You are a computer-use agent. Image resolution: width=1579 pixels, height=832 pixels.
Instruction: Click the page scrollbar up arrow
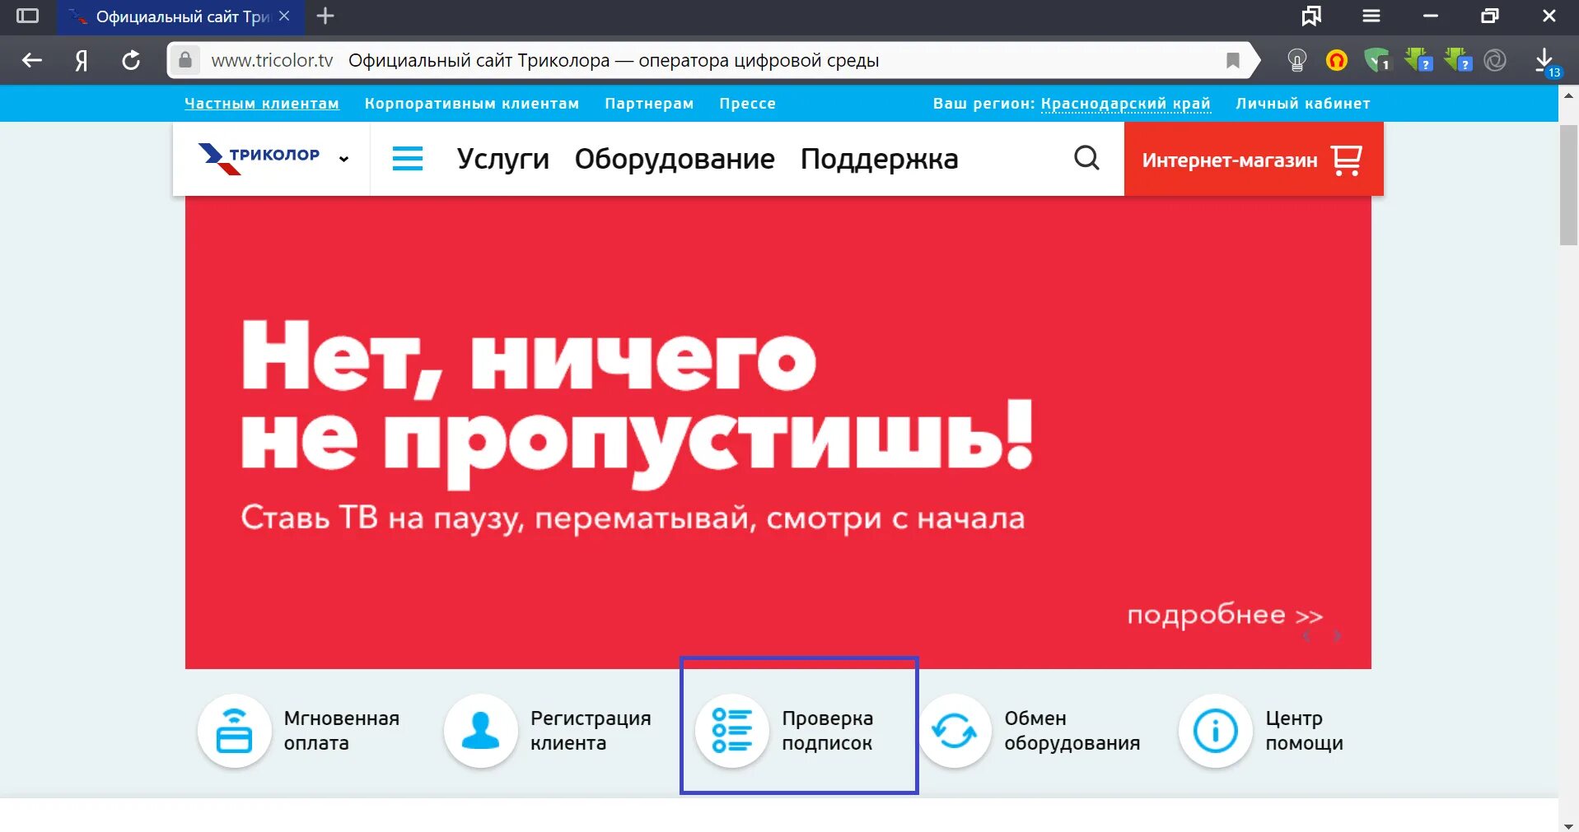click(1568, 95)
